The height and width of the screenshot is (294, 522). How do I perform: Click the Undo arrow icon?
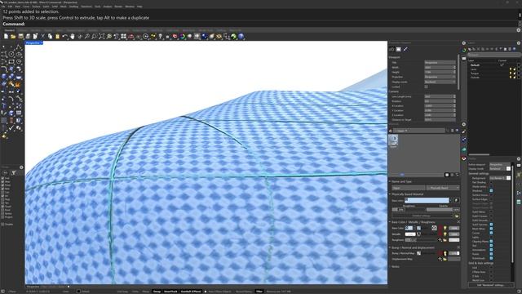pos(64,36)
